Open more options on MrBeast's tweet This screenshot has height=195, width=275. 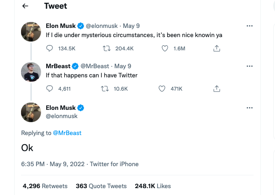tap(249, 66)
